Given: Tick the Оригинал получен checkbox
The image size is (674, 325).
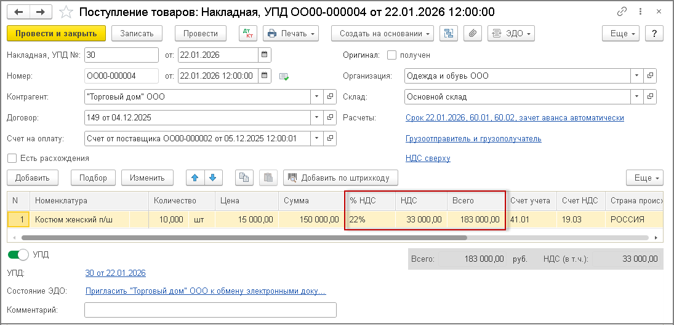Looking at the screenshot, I should click(391, 55).
